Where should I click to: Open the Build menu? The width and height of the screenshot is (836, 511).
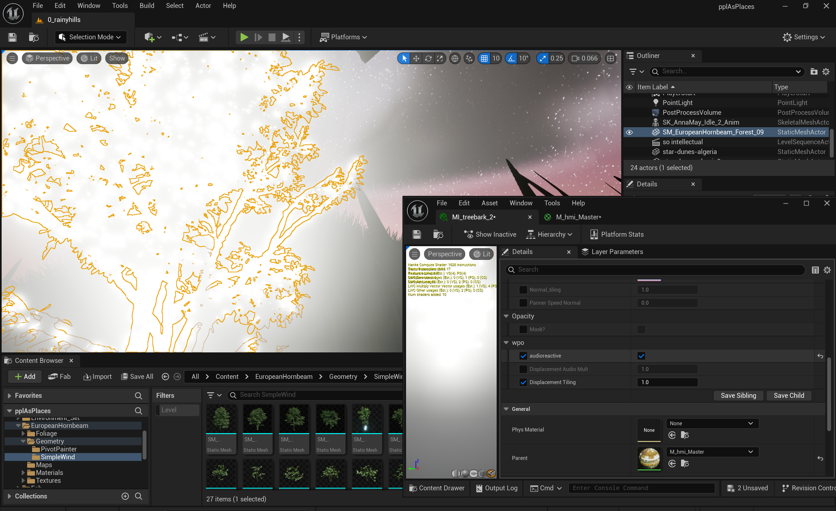click(147, 6)
